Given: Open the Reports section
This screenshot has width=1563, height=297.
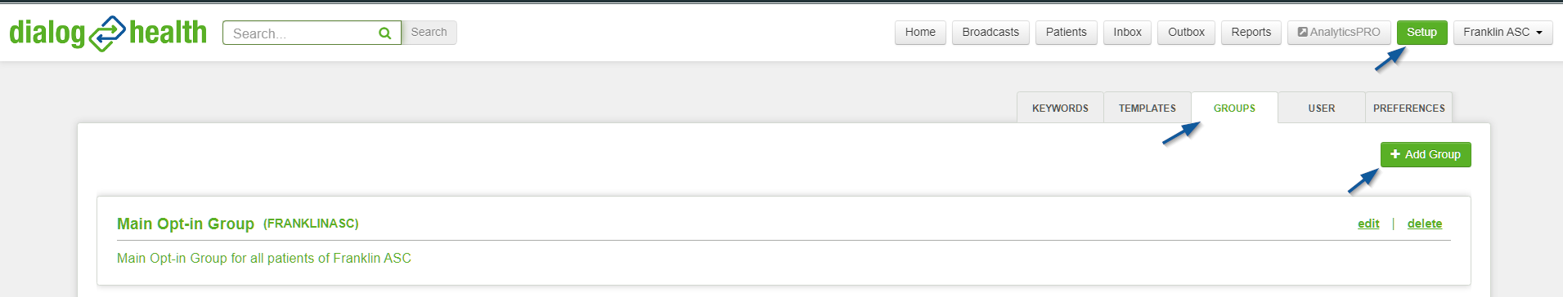Looking at the screenshot, I should 1251,33.
